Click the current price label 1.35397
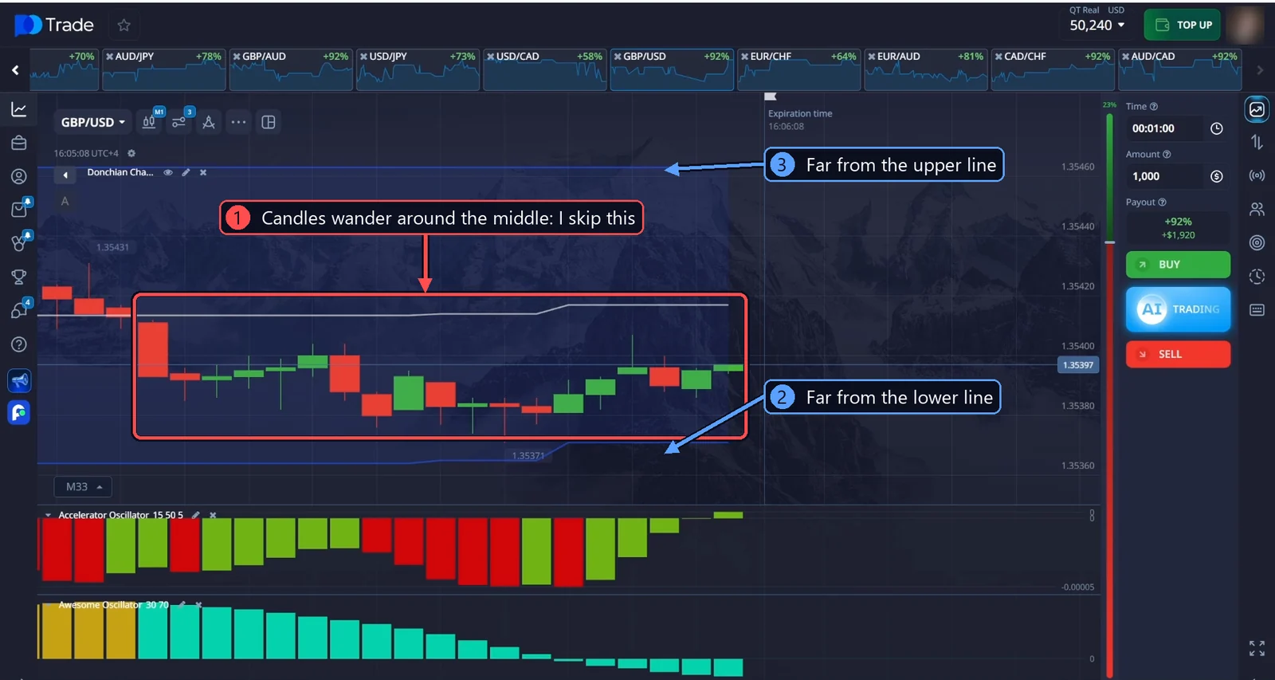This screenshot has height=680, width=1275. pyautogui.click(x=1077, y=365)
